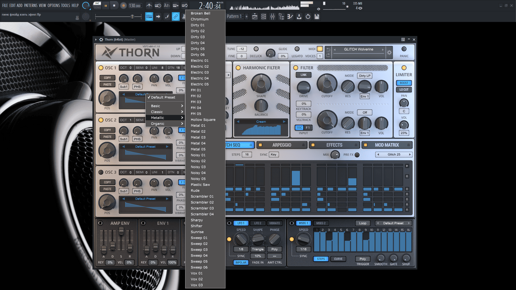This screenshot has width=516, height=290.
Task: Click the Thorn plugin options gear in title bar
Action: coord(101,39)
